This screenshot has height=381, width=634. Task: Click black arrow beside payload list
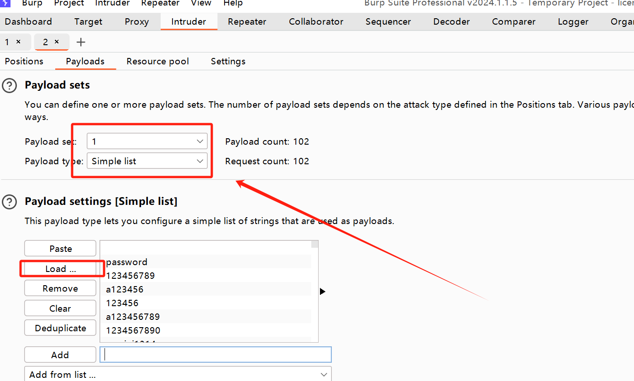323,291
